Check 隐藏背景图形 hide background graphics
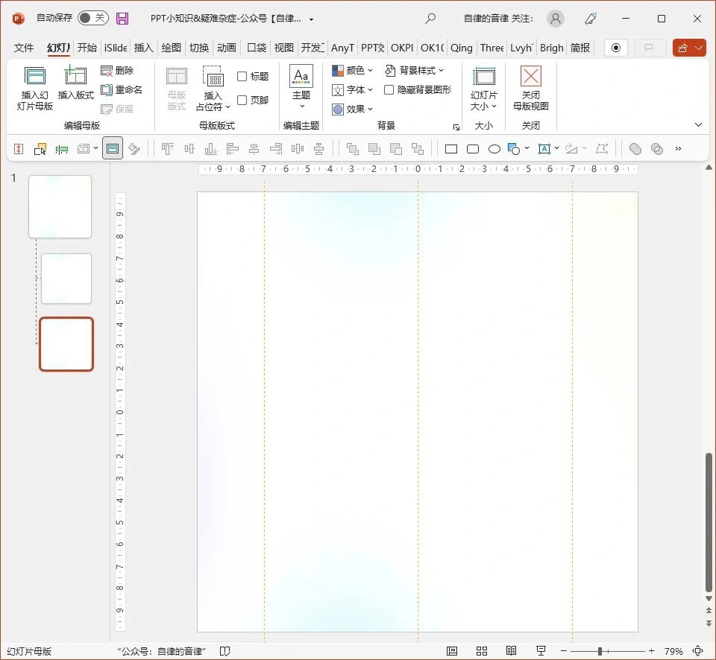The width and height of the screenshot is (716, 660). 389,90
